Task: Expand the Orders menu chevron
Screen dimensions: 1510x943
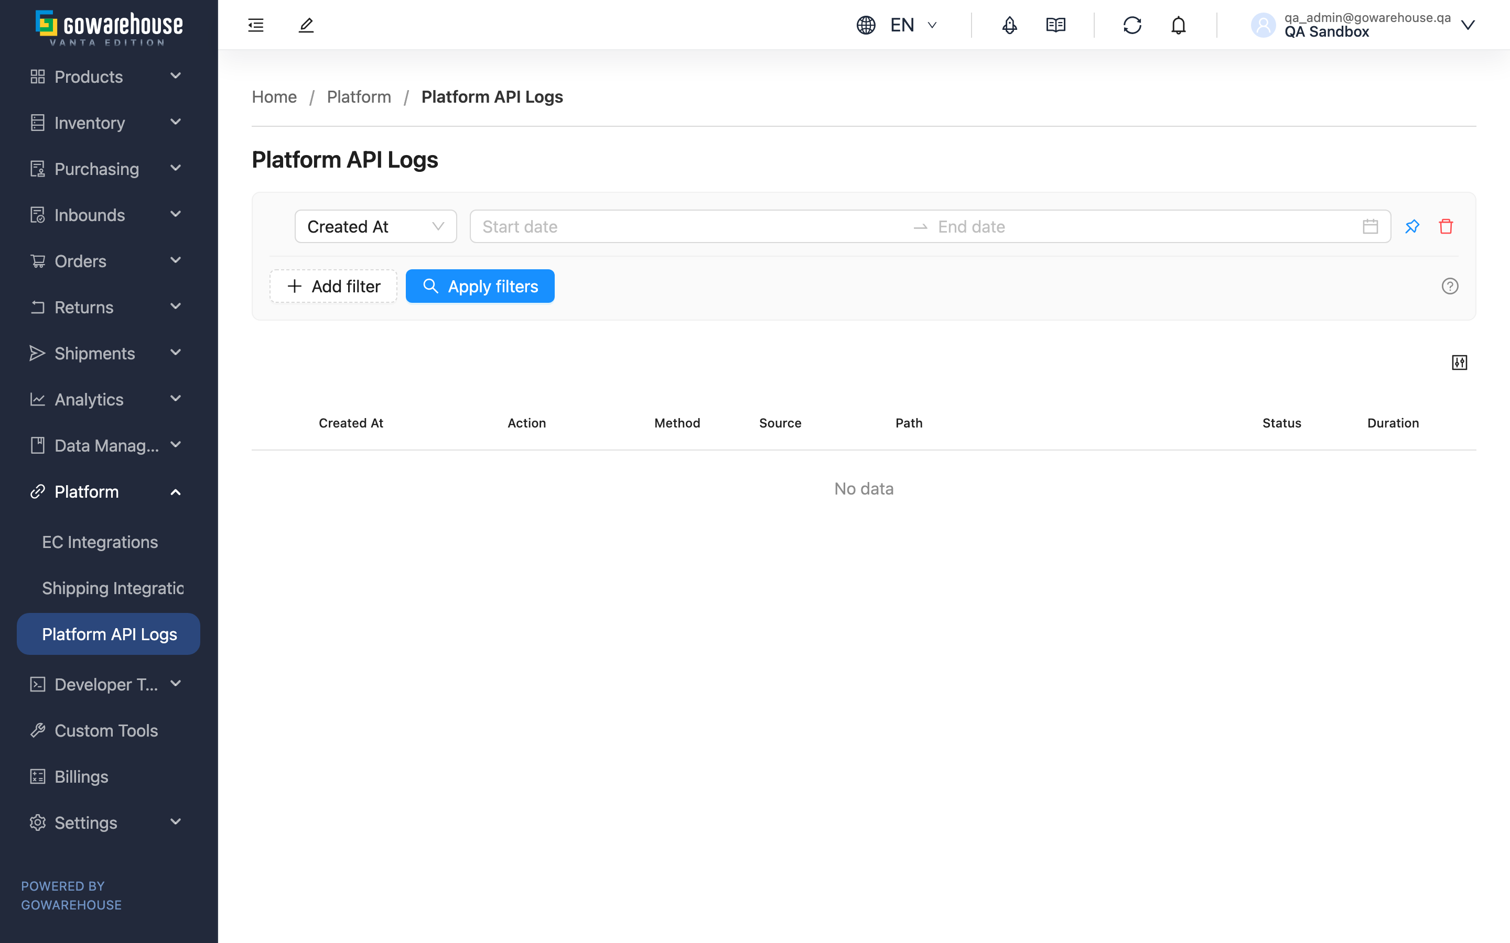Action: [x=176, y=261]
